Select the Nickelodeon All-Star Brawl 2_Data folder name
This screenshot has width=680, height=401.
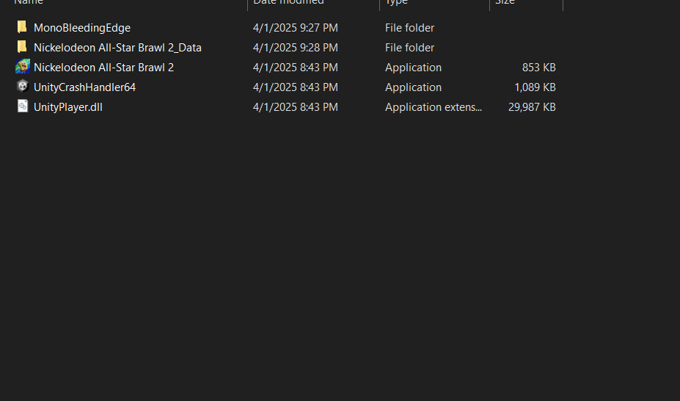coord(117,48)
